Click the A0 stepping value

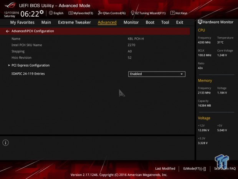click(130, 51)
